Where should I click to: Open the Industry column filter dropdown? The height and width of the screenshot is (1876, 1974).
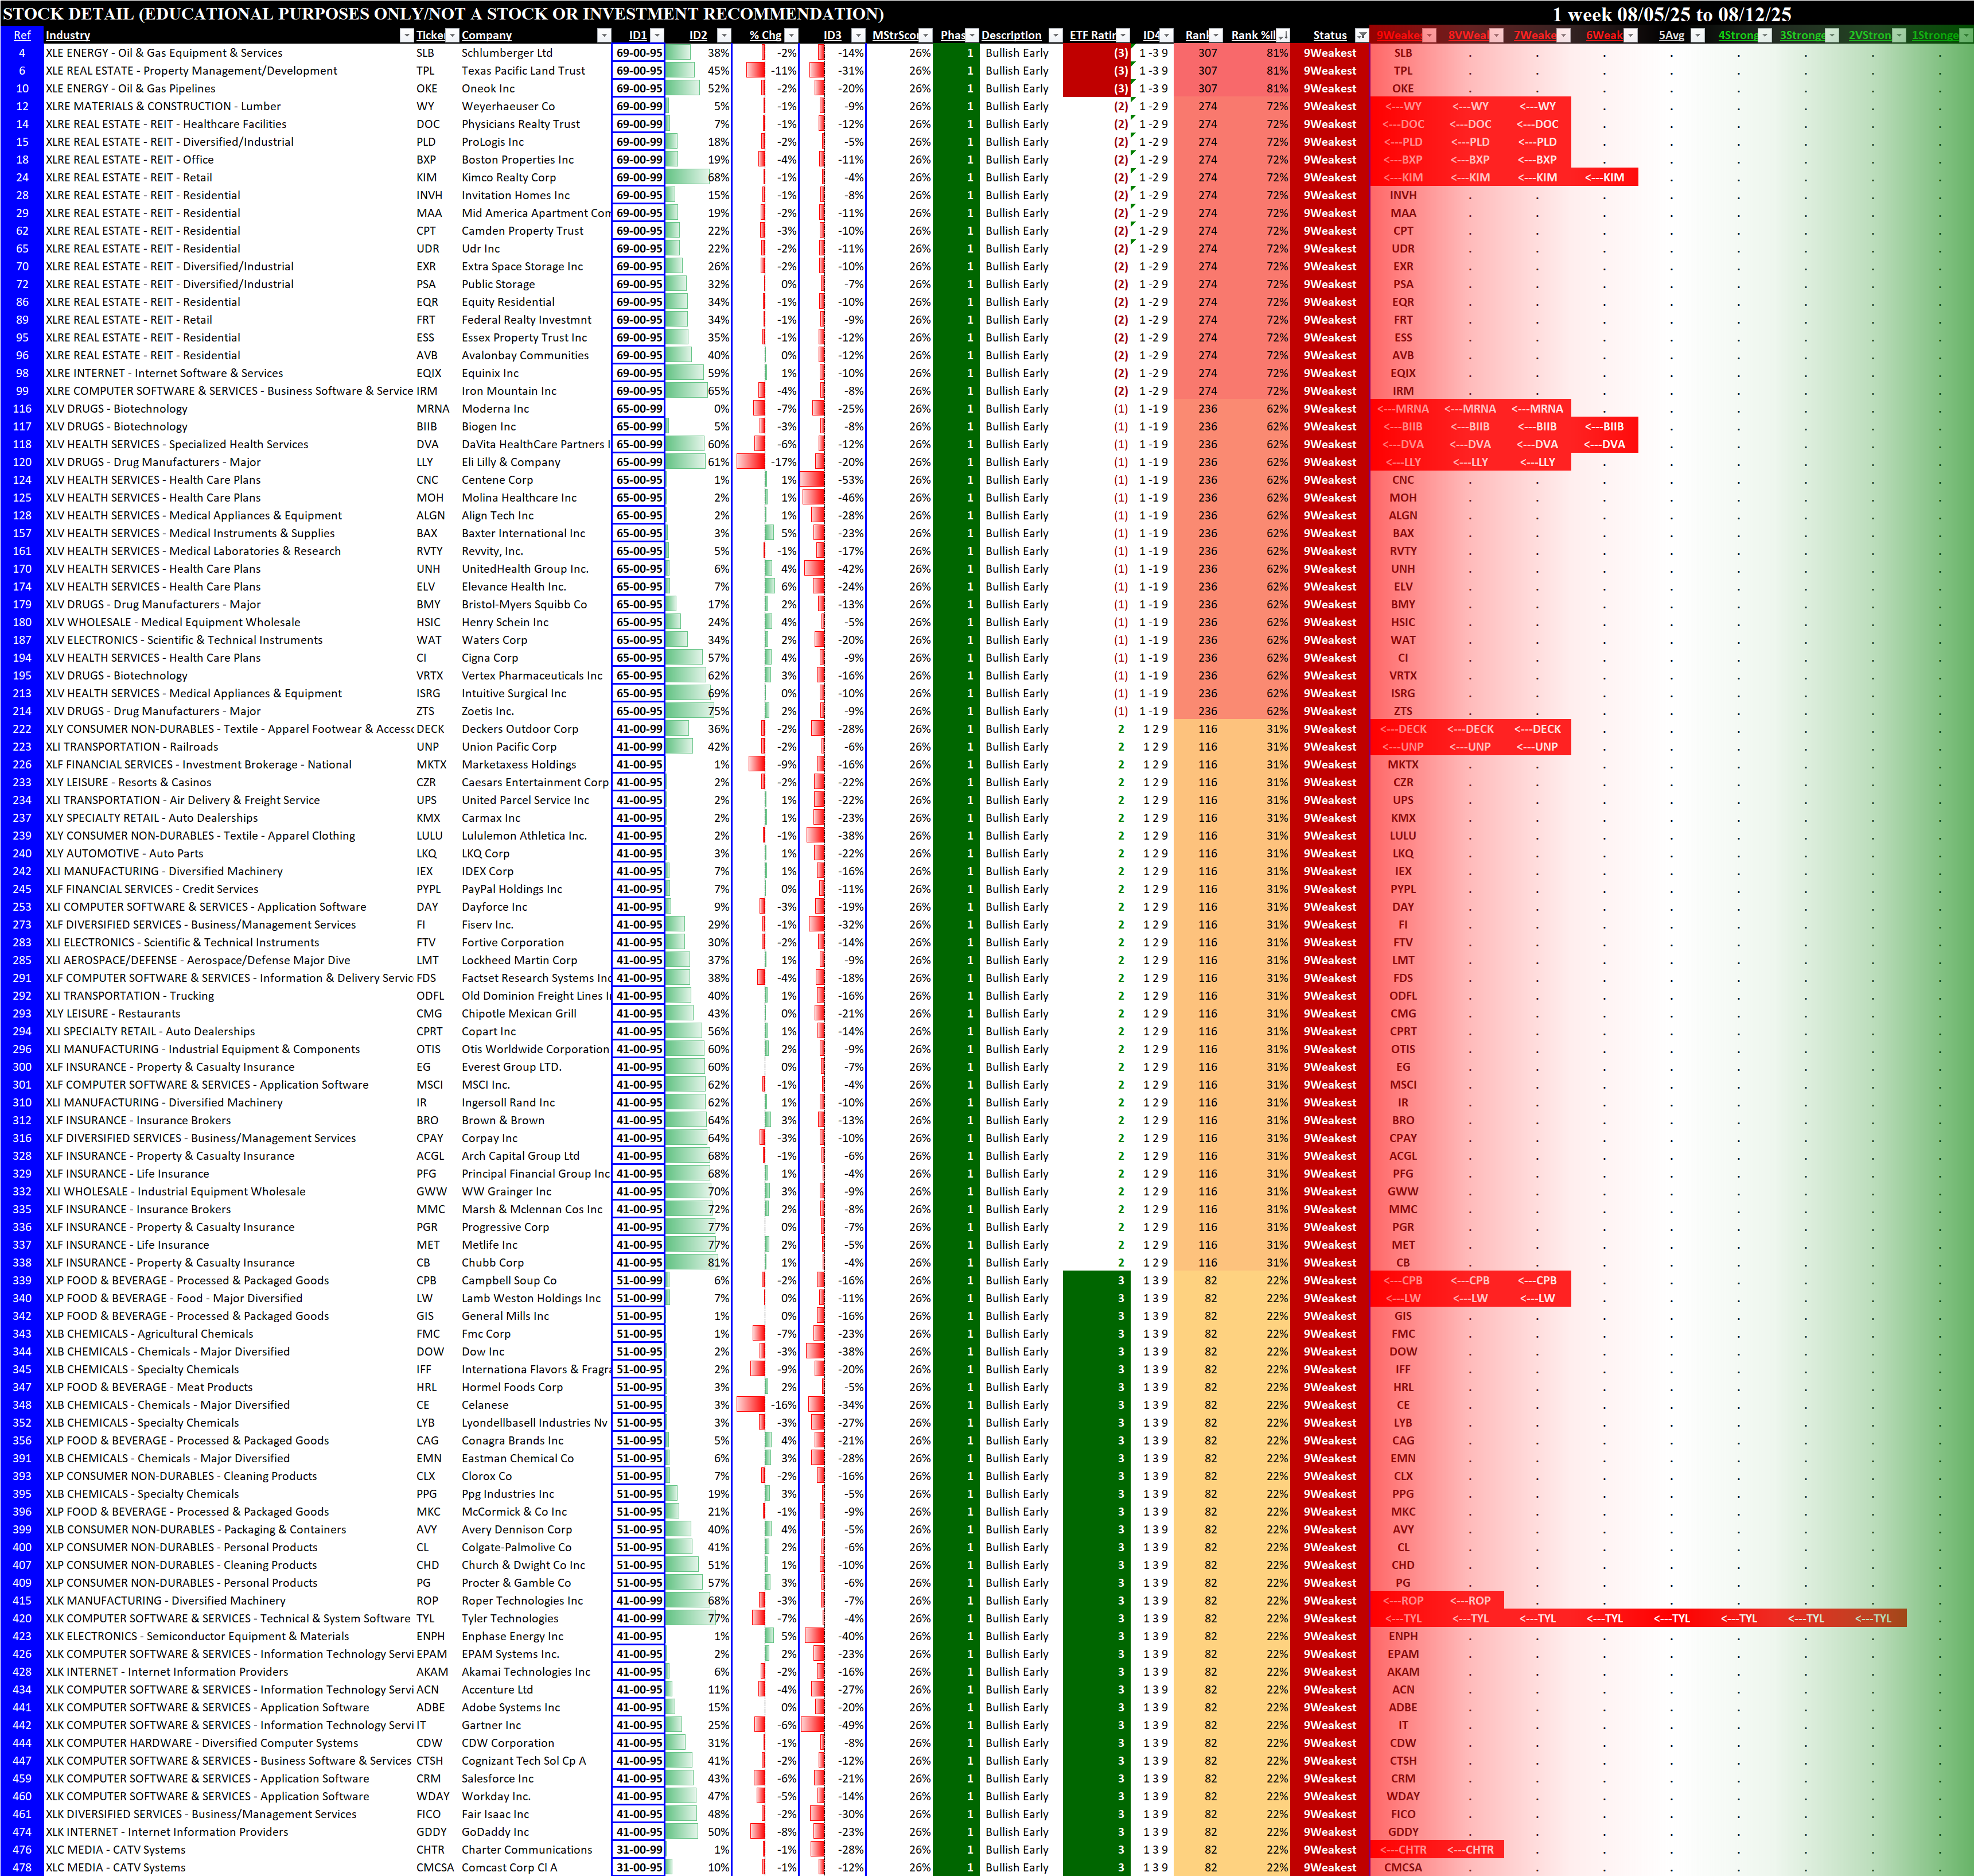tap(406, 35)
